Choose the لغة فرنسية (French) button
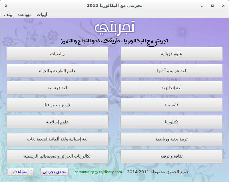229x182 pixels. [57, 88]
